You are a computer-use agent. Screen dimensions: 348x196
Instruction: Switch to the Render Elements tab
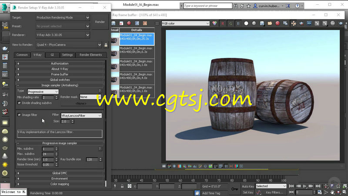tap(90, 55)
